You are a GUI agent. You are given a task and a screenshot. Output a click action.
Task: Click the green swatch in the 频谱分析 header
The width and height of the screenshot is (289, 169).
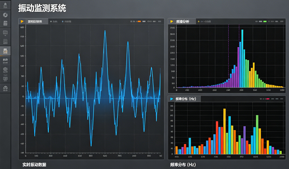(x=265, y=21)
